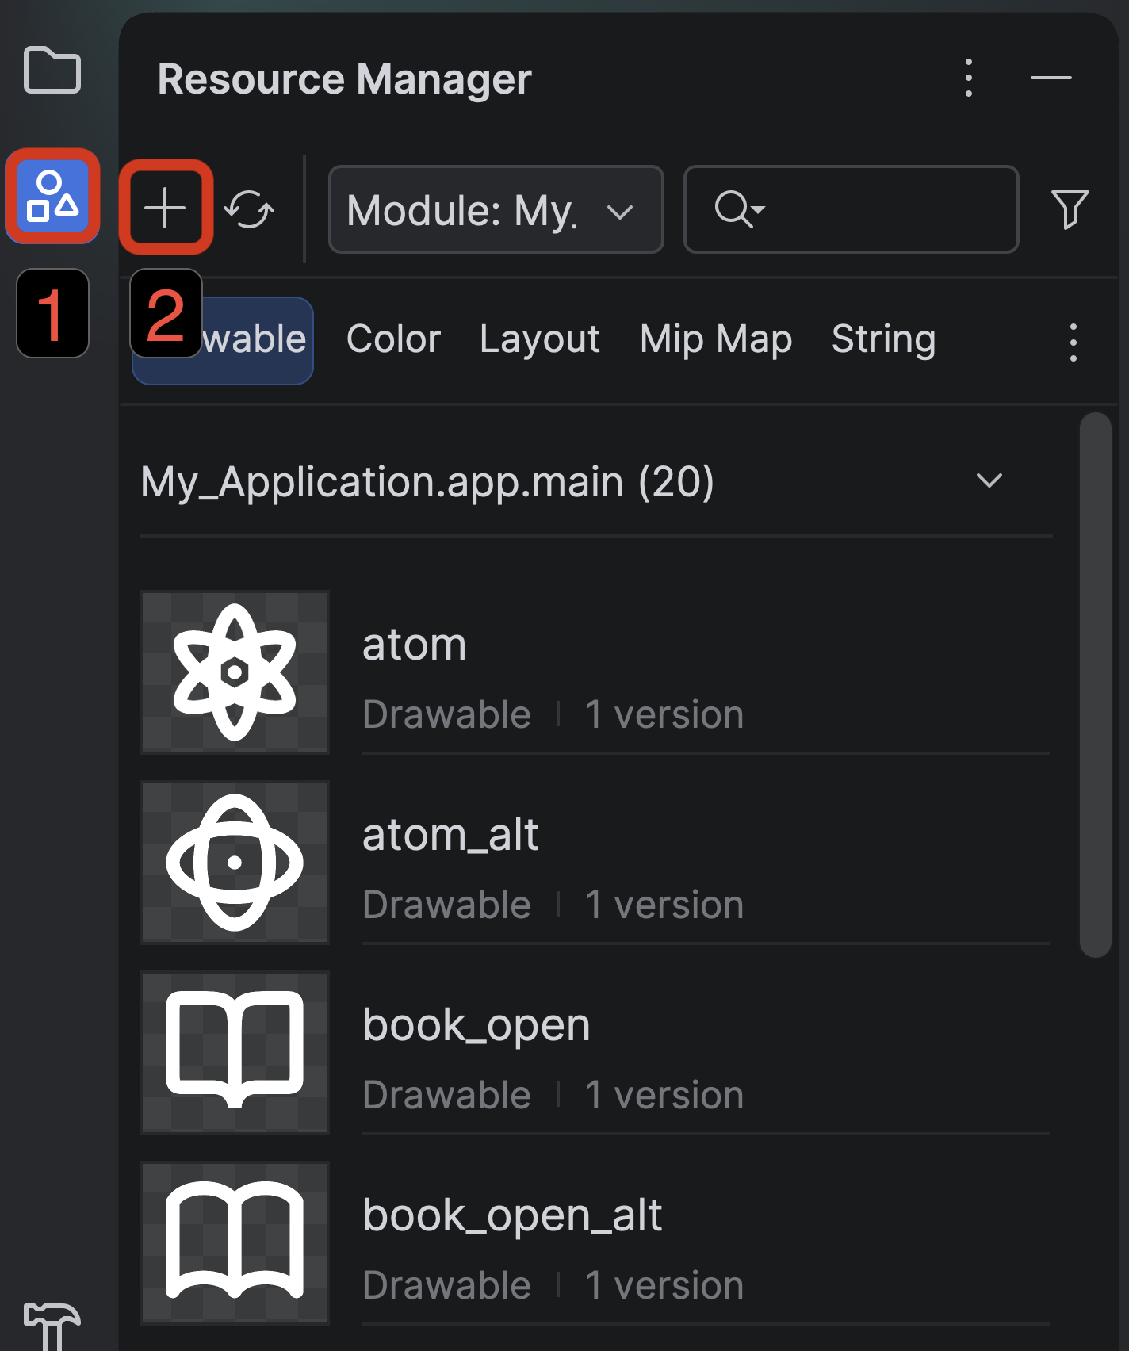The image size is (1129, 1351).
Task: Refresh resources using the sync icon
Action: tap(249, 209)
